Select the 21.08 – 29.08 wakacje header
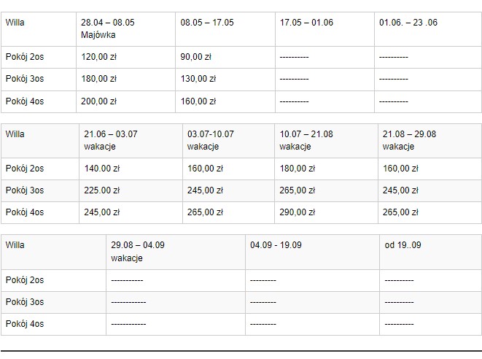Screen dimensions: 482x359 [409, 140]
